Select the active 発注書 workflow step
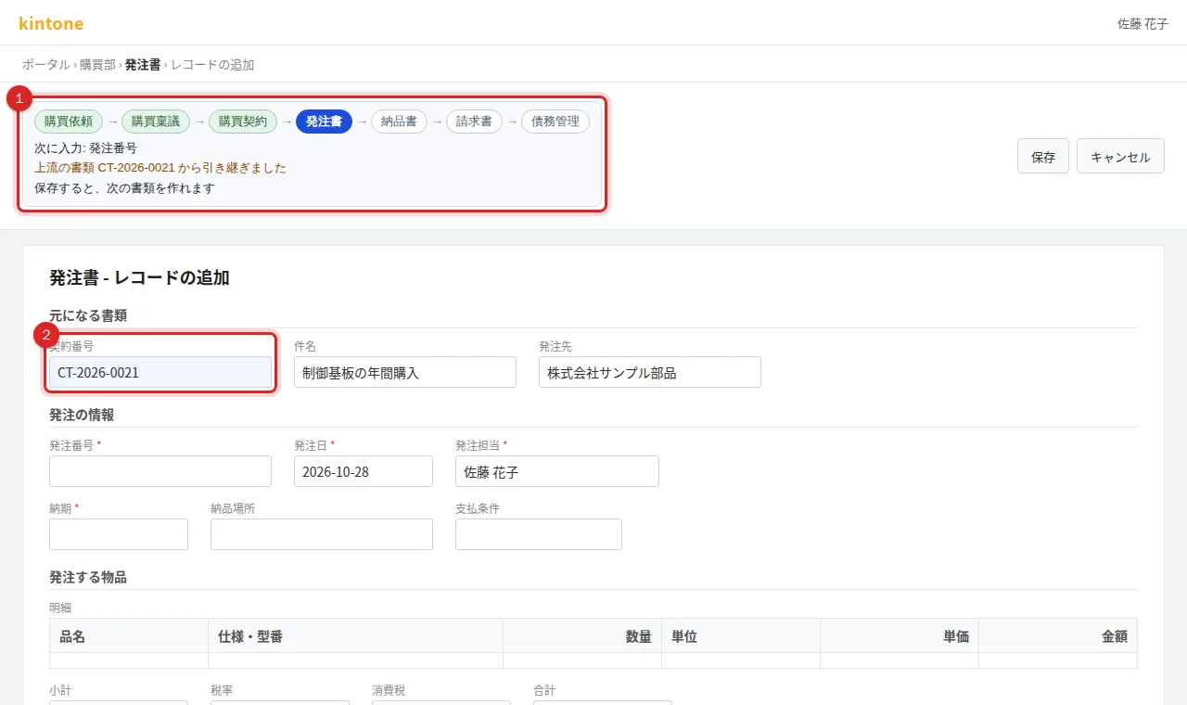 pos(324,122)
